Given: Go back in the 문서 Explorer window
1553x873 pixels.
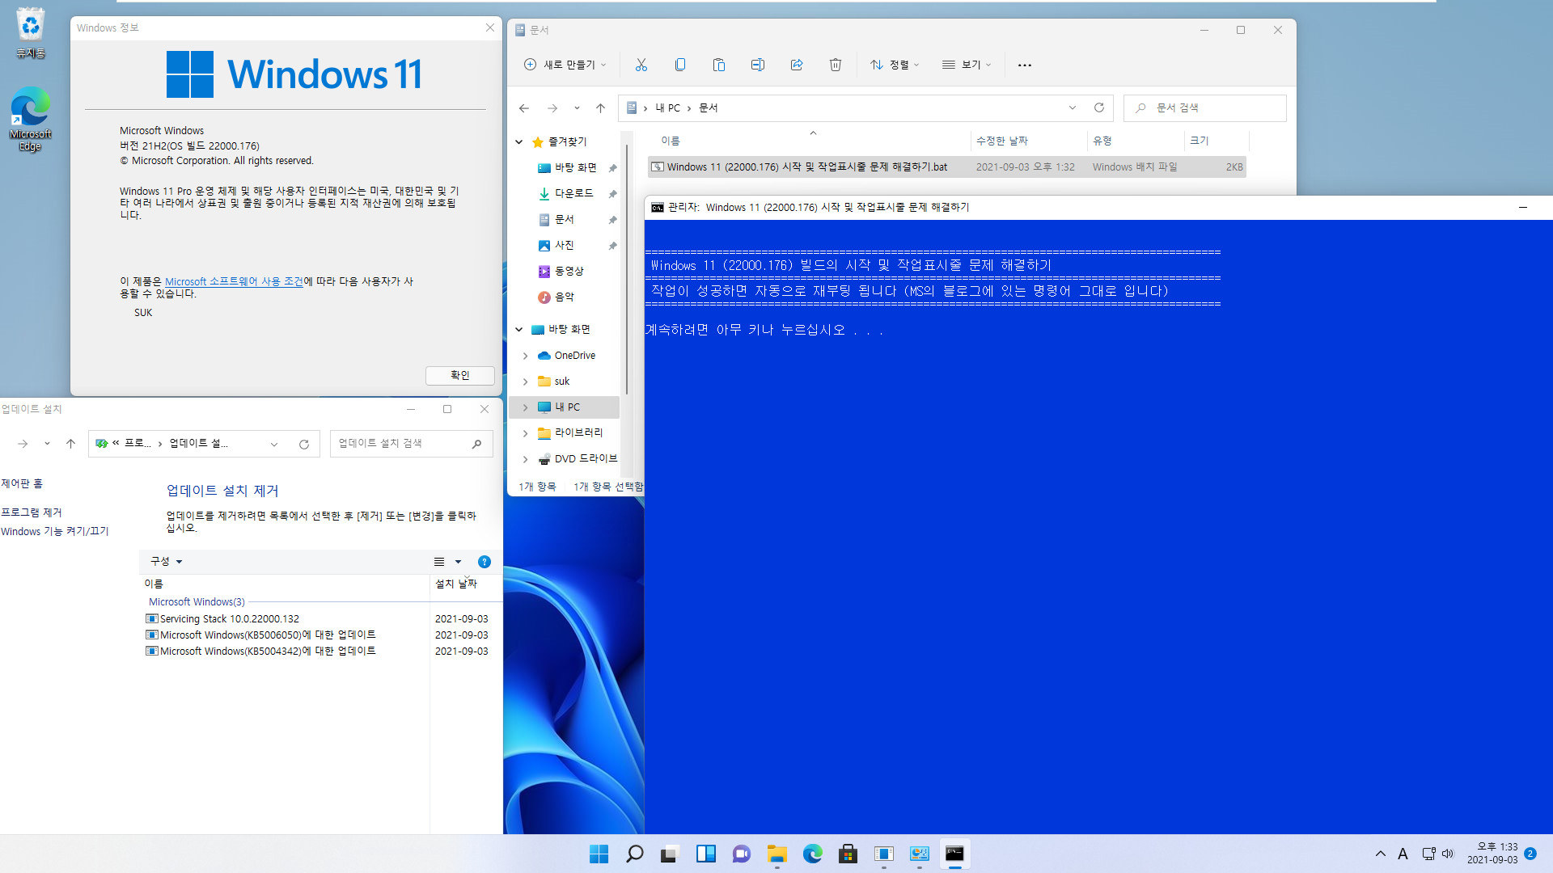Looking at the screenshot, I should pos(524,108).
